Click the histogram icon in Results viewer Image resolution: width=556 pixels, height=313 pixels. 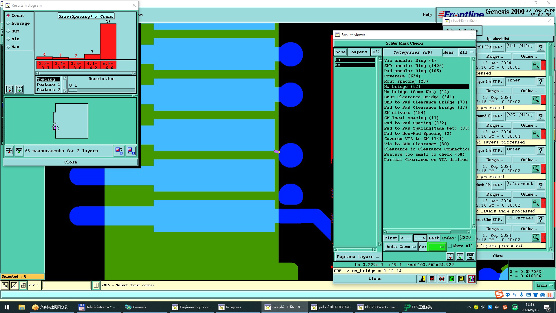[471, 279]
